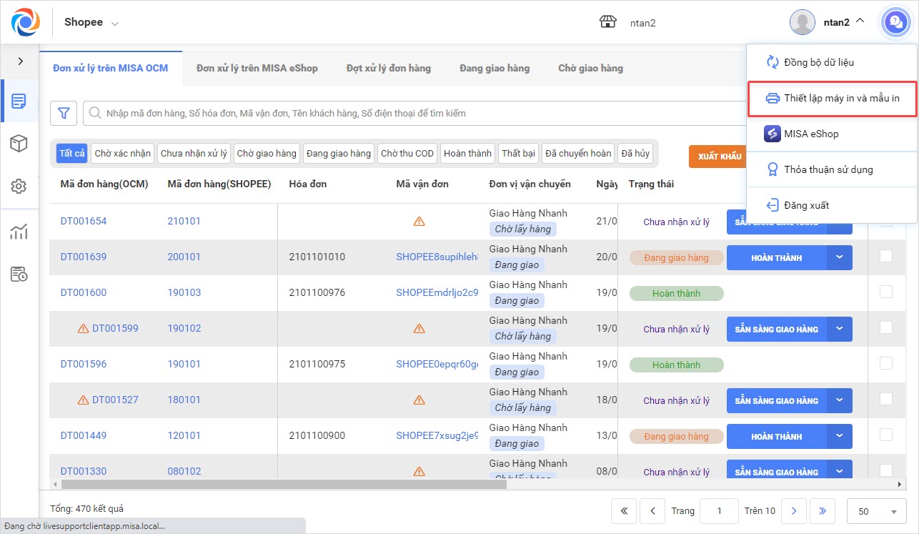Open the orders list sidebar icon
This screenshot has height=534, width=919.
(x=19, y=102)
